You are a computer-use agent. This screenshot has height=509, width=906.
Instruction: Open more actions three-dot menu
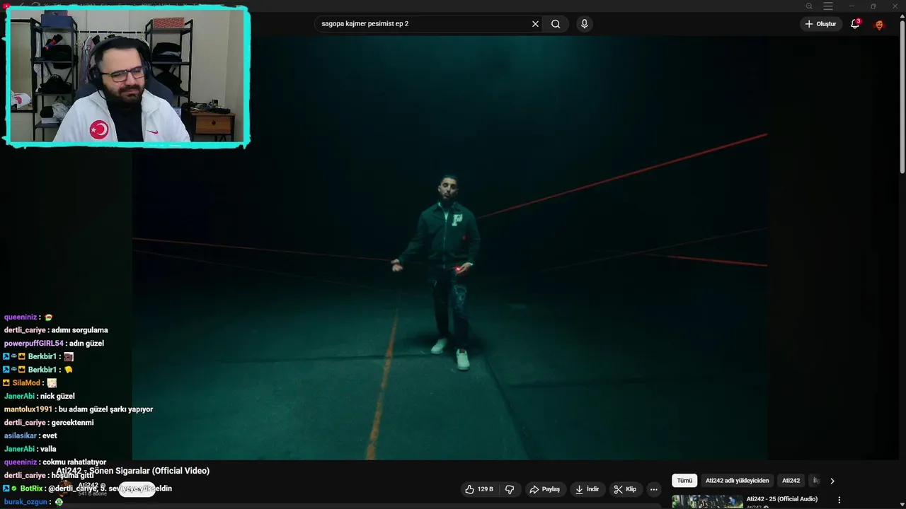pyautogui.click(x=654, y=489)
